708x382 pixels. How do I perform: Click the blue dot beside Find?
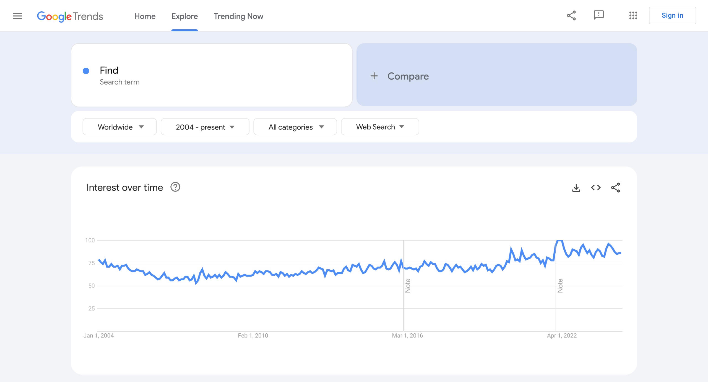point(86,71)
